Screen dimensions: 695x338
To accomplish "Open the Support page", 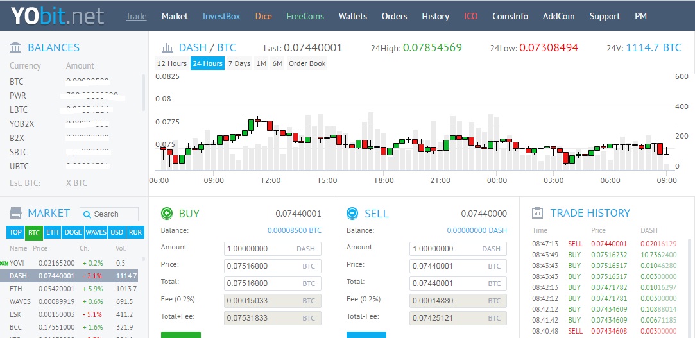I will click(605, 17).
